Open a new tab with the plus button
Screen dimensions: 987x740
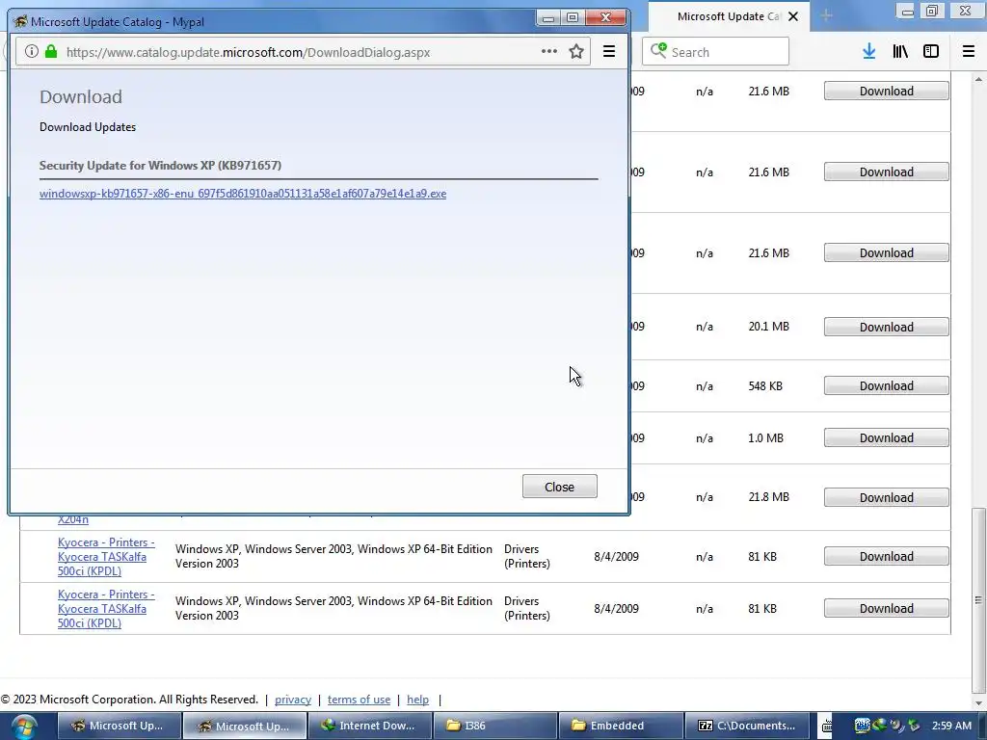tap(826, 15)
